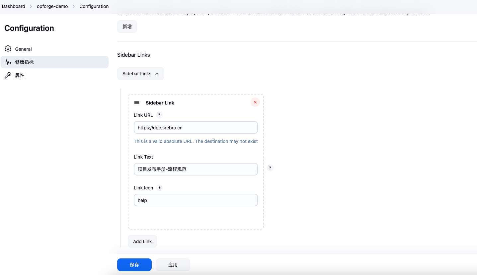Click the 新增 button
Viewport: 477px width, 275px height.
point(127,27)
